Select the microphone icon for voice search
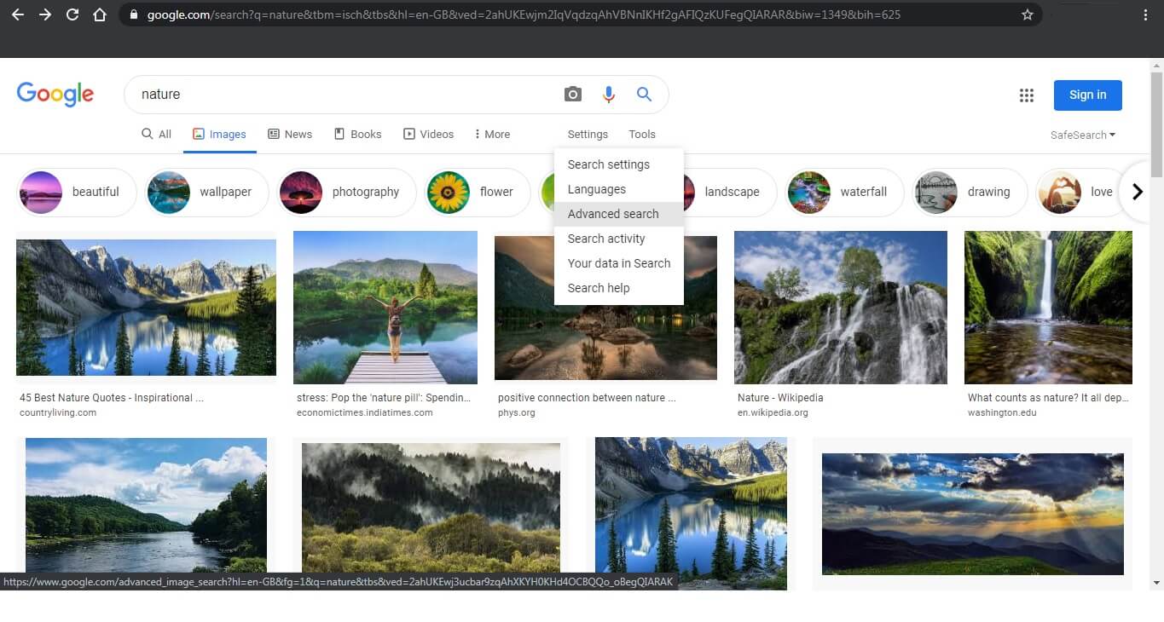Screen dimensions: 1164x622 pyautogui.click(x=609, y=94)
